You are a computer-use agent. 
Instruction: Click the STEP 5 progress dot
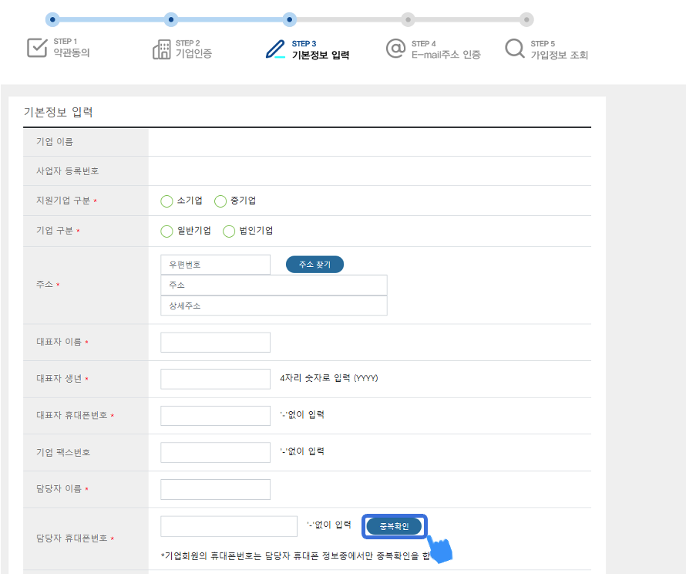[526, 19]
